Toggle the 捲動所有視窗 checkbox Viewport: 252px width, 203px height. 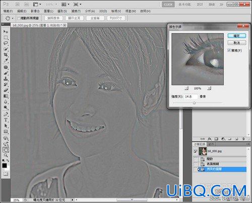point(19,18)
